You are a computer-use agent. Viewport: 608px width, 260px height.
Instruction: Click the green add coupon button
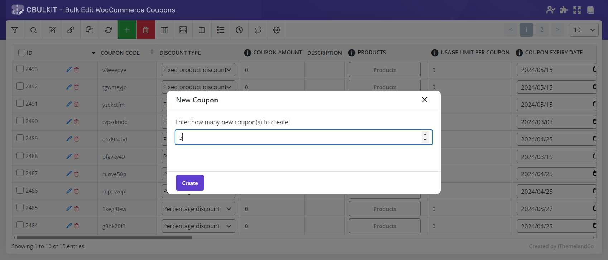[x=127, y=30]
